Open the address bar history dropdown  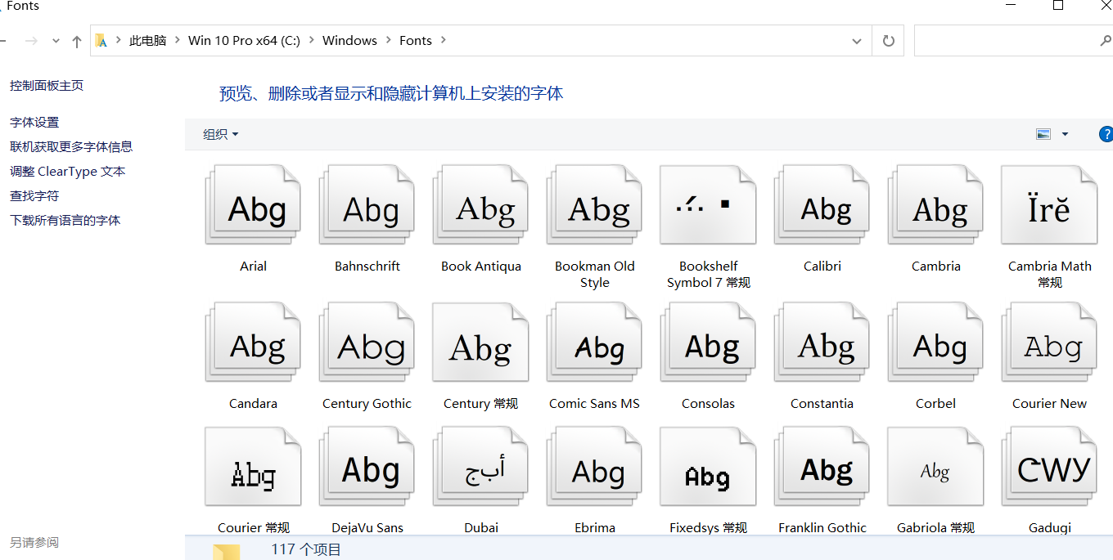857,40
